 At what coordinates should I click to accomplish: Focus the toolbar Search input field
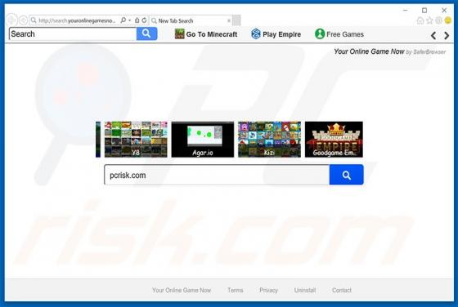click(x=73, y=33)
